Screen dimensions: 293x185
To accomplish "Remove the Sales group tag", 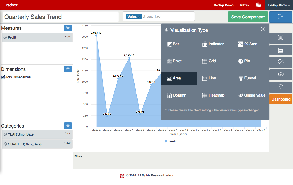I will coord(139,17).
